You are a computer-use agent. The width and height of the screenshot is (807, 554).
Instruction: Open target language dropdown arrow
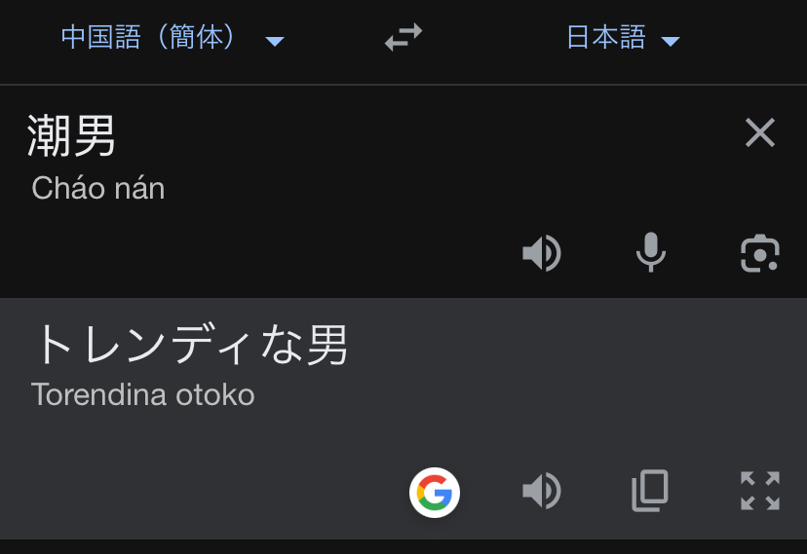[670, 41]
